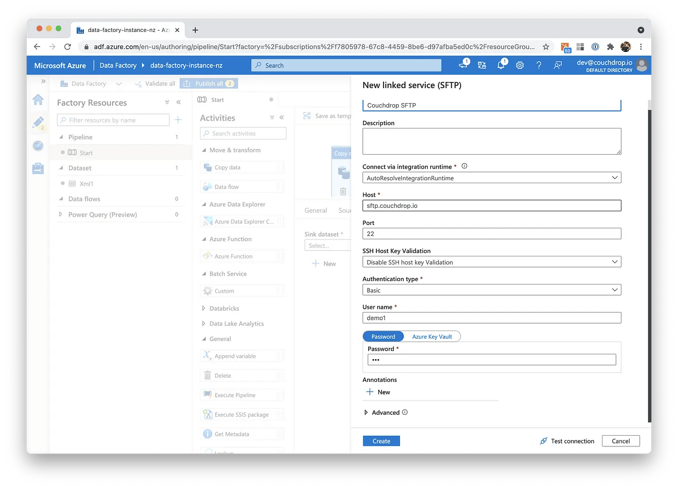The width and height of the screenshot is (678, 489).
Task: Open the Home icon in left sidebar
Action: [38, 100]
